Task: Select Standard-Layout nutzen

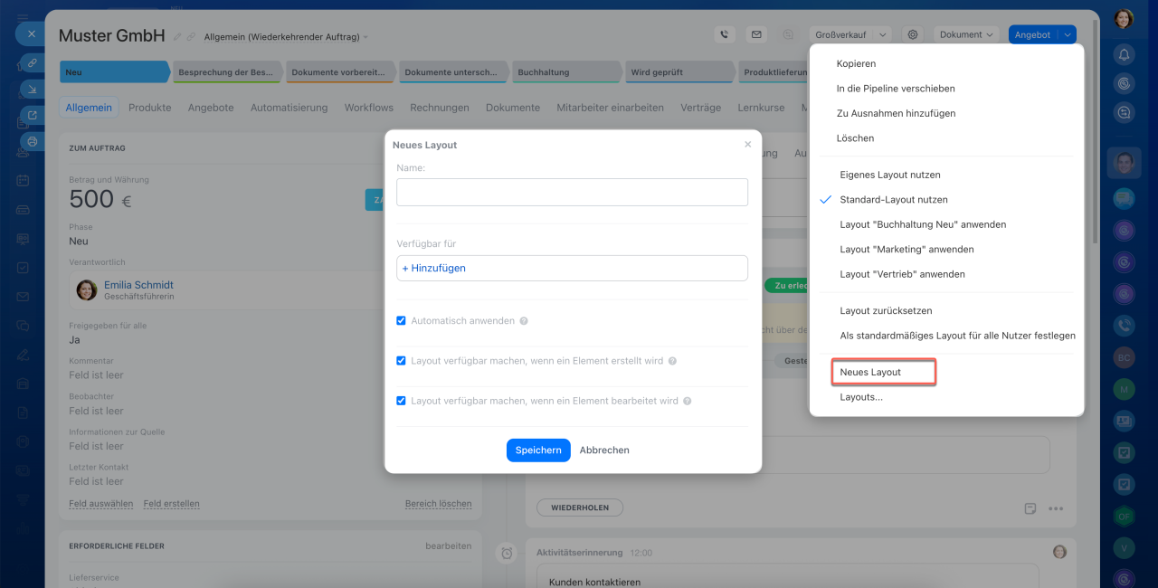Action: tap(894, 200)
